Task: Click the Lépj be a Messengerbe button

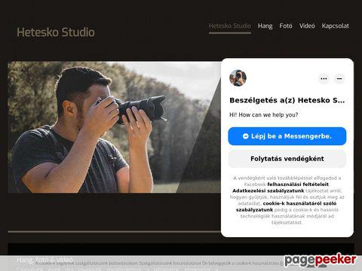Action: 287,136
